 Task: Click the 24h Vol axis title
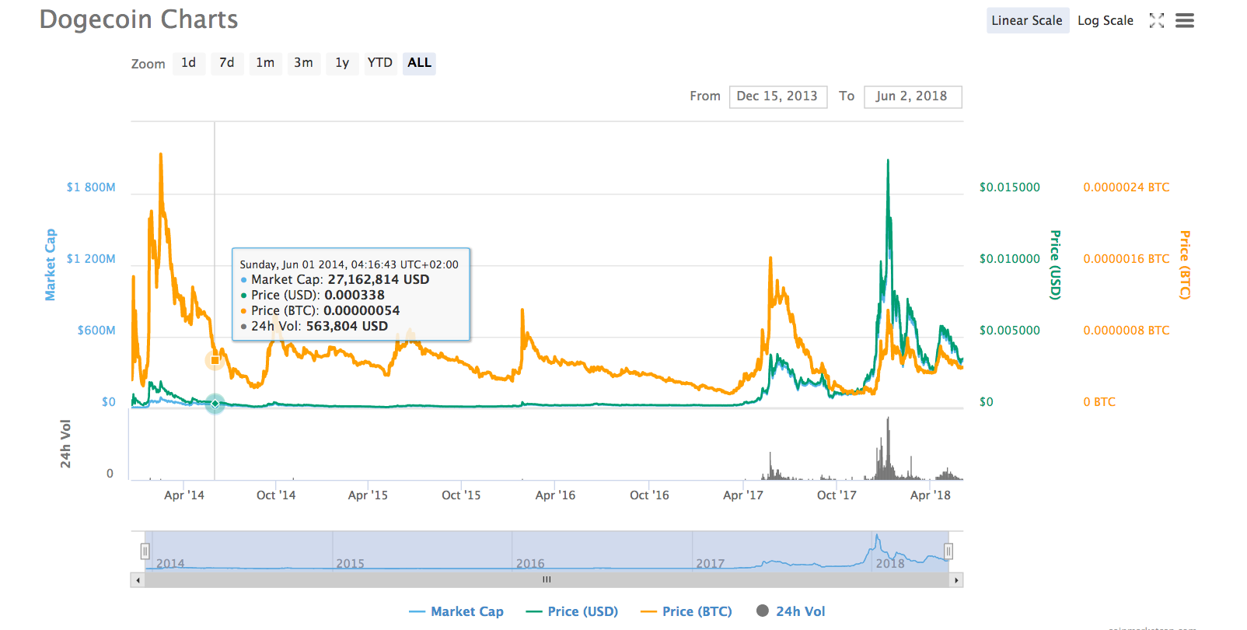[x=66, y=444]
